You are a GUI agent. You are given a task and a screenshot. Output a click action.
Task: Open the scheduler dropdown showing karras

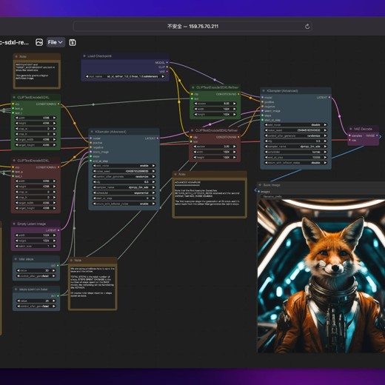point(295,152)
